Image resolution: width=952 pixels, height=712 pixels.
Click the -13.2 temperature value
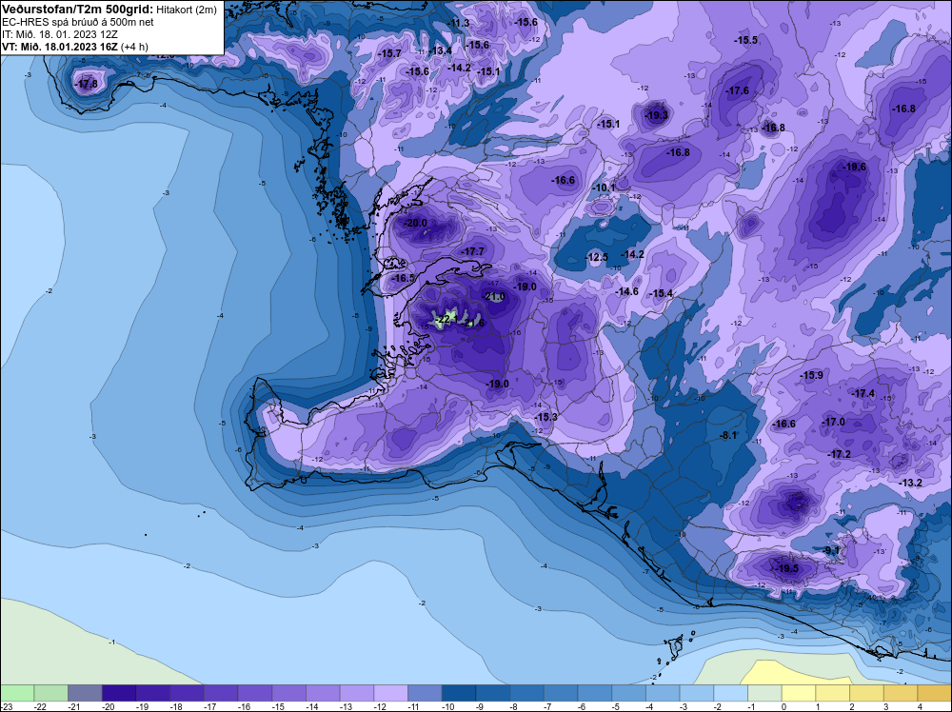910,483
